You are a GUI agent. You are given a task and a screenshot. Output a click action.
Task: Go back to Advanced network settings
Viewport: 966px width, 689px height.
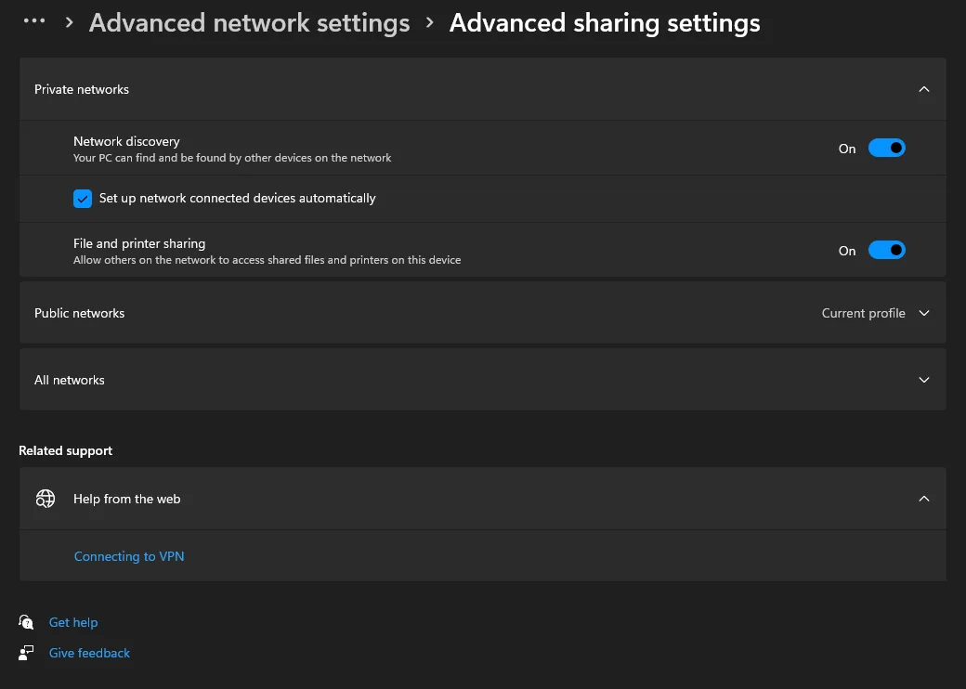point(249,23)
